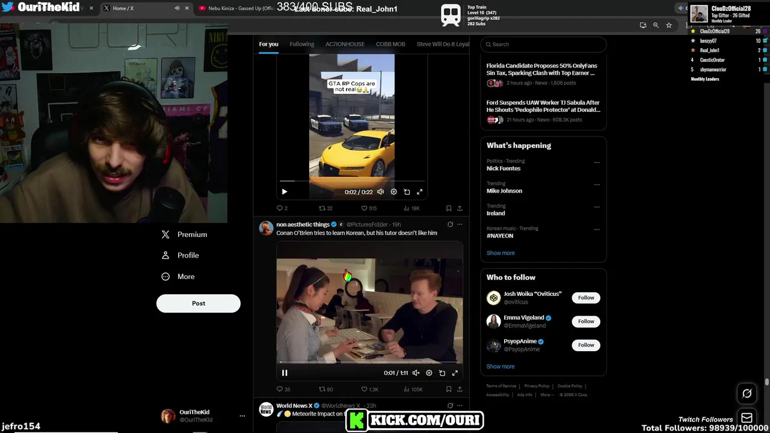Viewport: 770px width, 433px height.
Task: Open more options on World News X post
Action: 460,405
